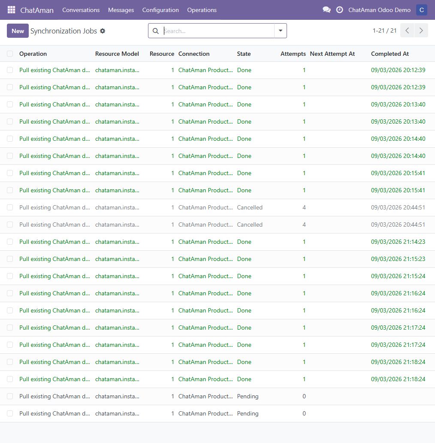Open the Conversations menu
This screenshot has width=435, height=443.
coord(81,10)
